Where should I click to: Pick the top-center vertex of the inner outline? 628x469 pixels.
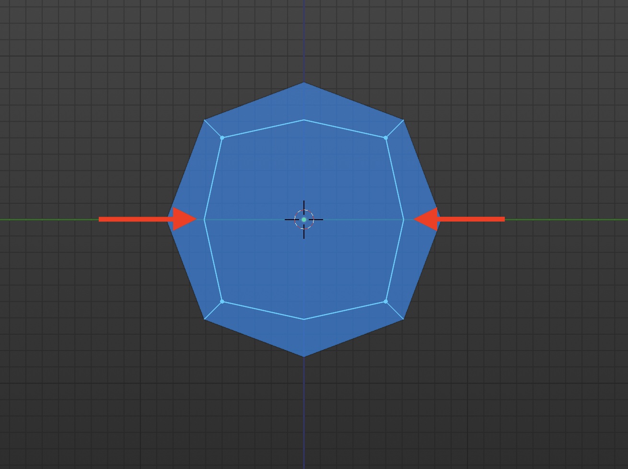[304, 120]
